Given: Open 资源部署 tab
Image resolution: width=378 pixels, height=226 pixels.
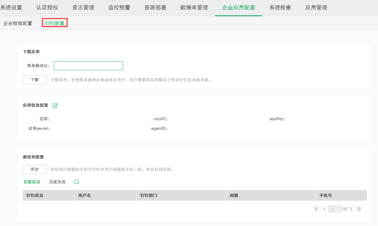Looking at the screenshot, I should click(x=155, y=8).
